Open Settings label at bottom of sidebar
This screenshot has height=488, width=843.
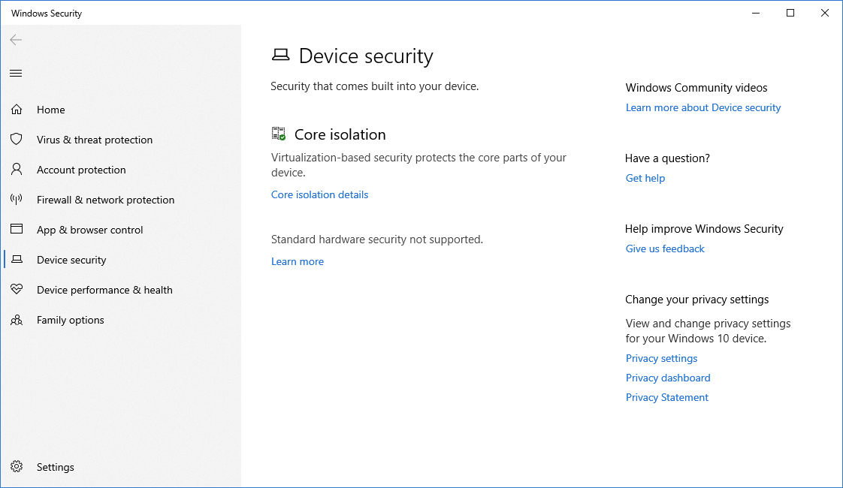point(56,467)
